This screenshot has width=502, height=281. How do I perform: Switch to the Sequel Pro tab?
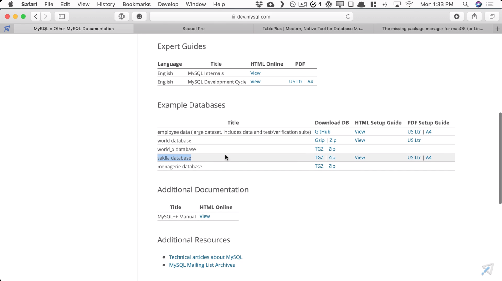point(193,29)
